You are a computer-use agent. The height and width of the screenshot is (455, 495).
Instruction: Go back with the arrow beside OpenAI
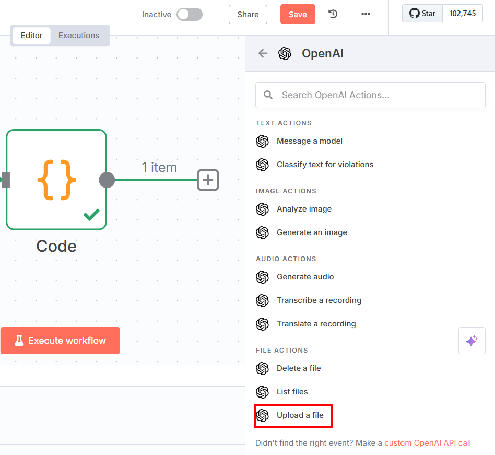click(263, 53)
